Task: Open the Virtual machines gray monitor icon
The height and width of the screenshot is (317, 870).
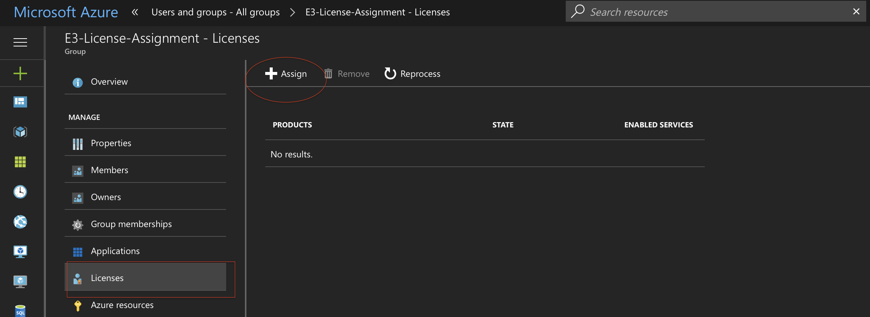Action: click(20, 282)
